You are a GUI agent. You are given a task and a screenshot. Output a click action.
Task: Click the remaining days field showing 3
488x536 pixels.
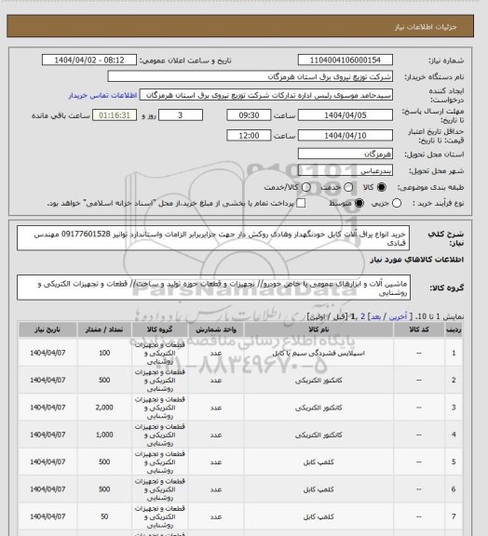pos(181,115)
